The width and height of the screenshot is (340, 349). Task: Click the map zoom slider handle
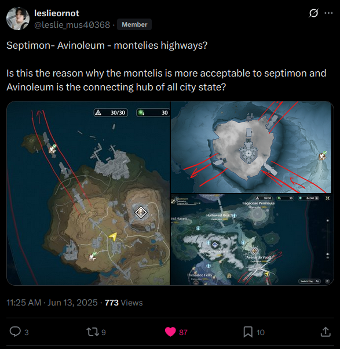[328, 254]
